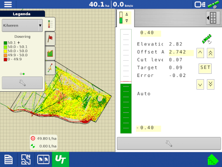Open the field map view icon
Screen dimensions: 222x167
(26, 159)
